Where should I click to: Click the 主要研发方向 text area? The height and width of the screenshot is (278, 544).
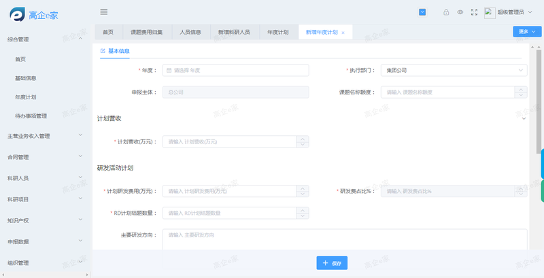(x=345, y=239)
